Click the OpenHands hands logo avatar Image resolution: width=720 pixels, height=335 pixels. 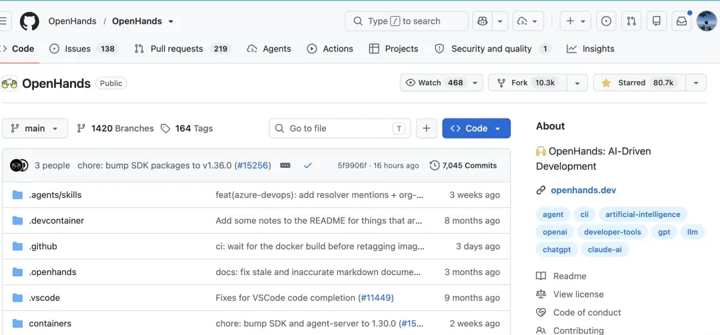coord(9,83)
